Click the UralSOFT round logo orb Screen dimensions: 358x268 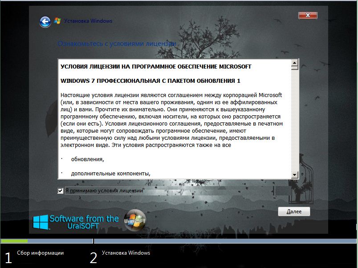click(135, 220)
